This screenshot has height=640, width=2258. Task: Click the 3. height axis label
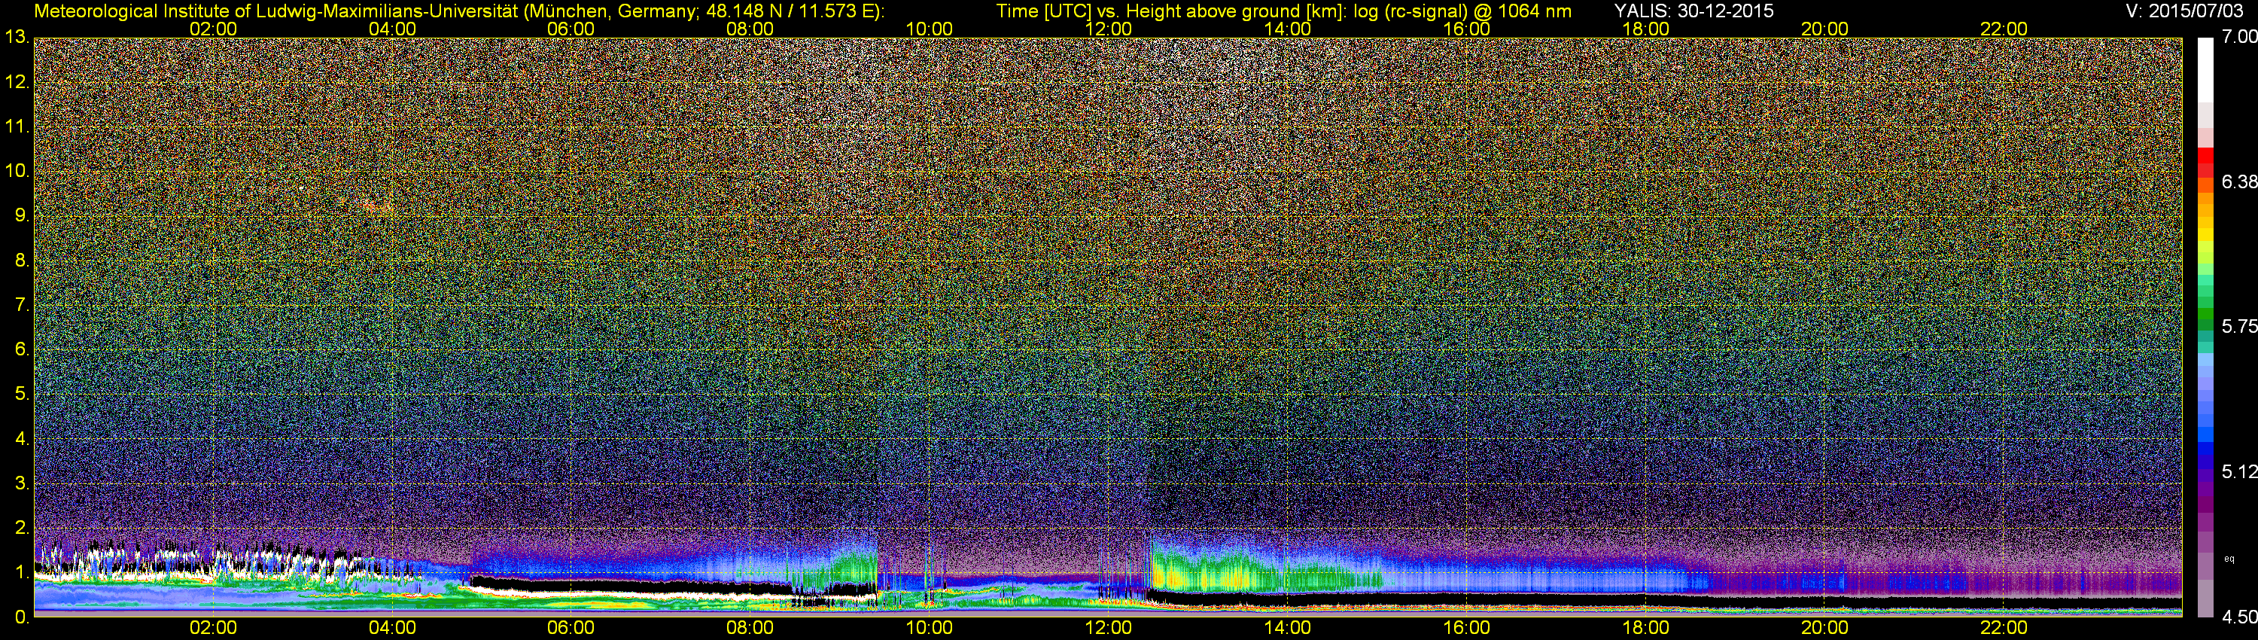[x=23, y=483]
